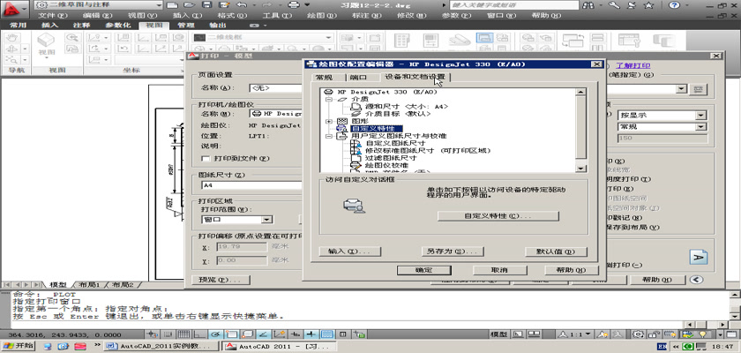Click the workspace switching gear icon in status bar
The width and height of the screenshot is (741, 353).
point(639,334)
